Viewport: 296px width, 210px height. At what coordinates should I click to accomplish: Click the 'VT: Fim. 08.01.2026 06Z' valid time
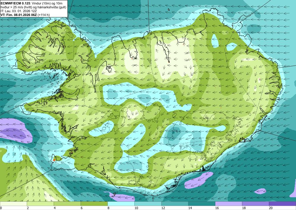(19, 15)
